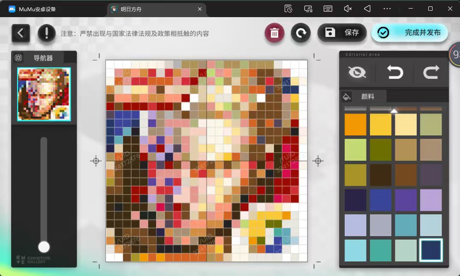
Task: Pick the very dark brown swatch
Action: coord(381,175)
